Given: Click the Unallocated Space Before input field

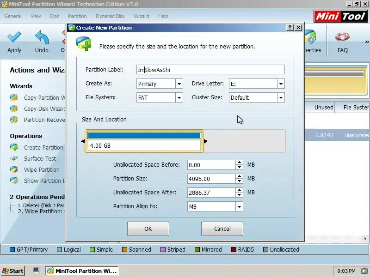Looking at the screenshot, I should coord(211,165).
